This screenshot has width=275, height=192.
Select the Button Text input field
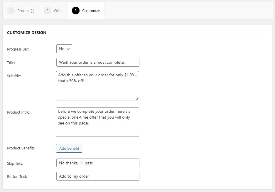tap(97, 176)
